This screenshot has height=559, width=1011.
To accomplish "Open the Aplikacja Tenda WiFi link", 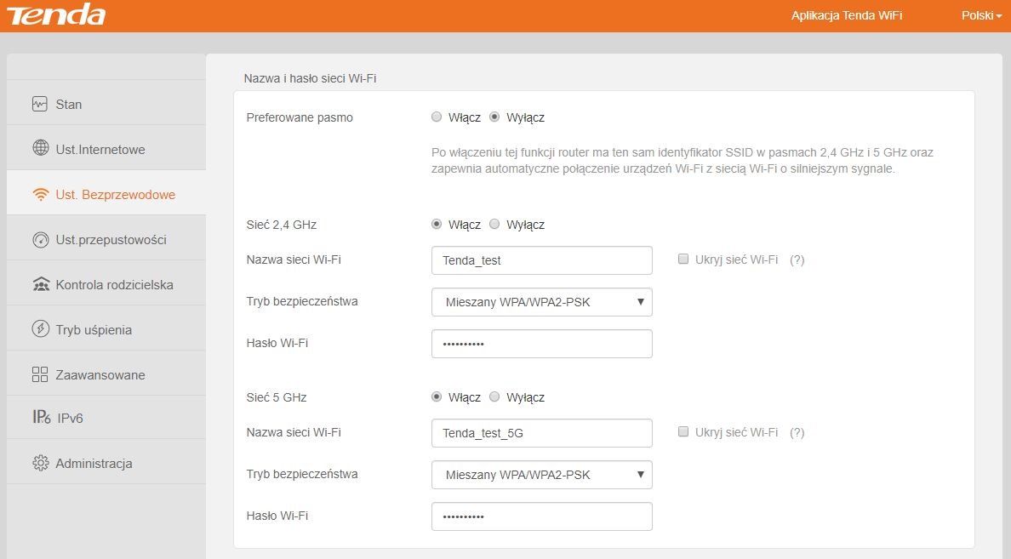I will (847, 15).
